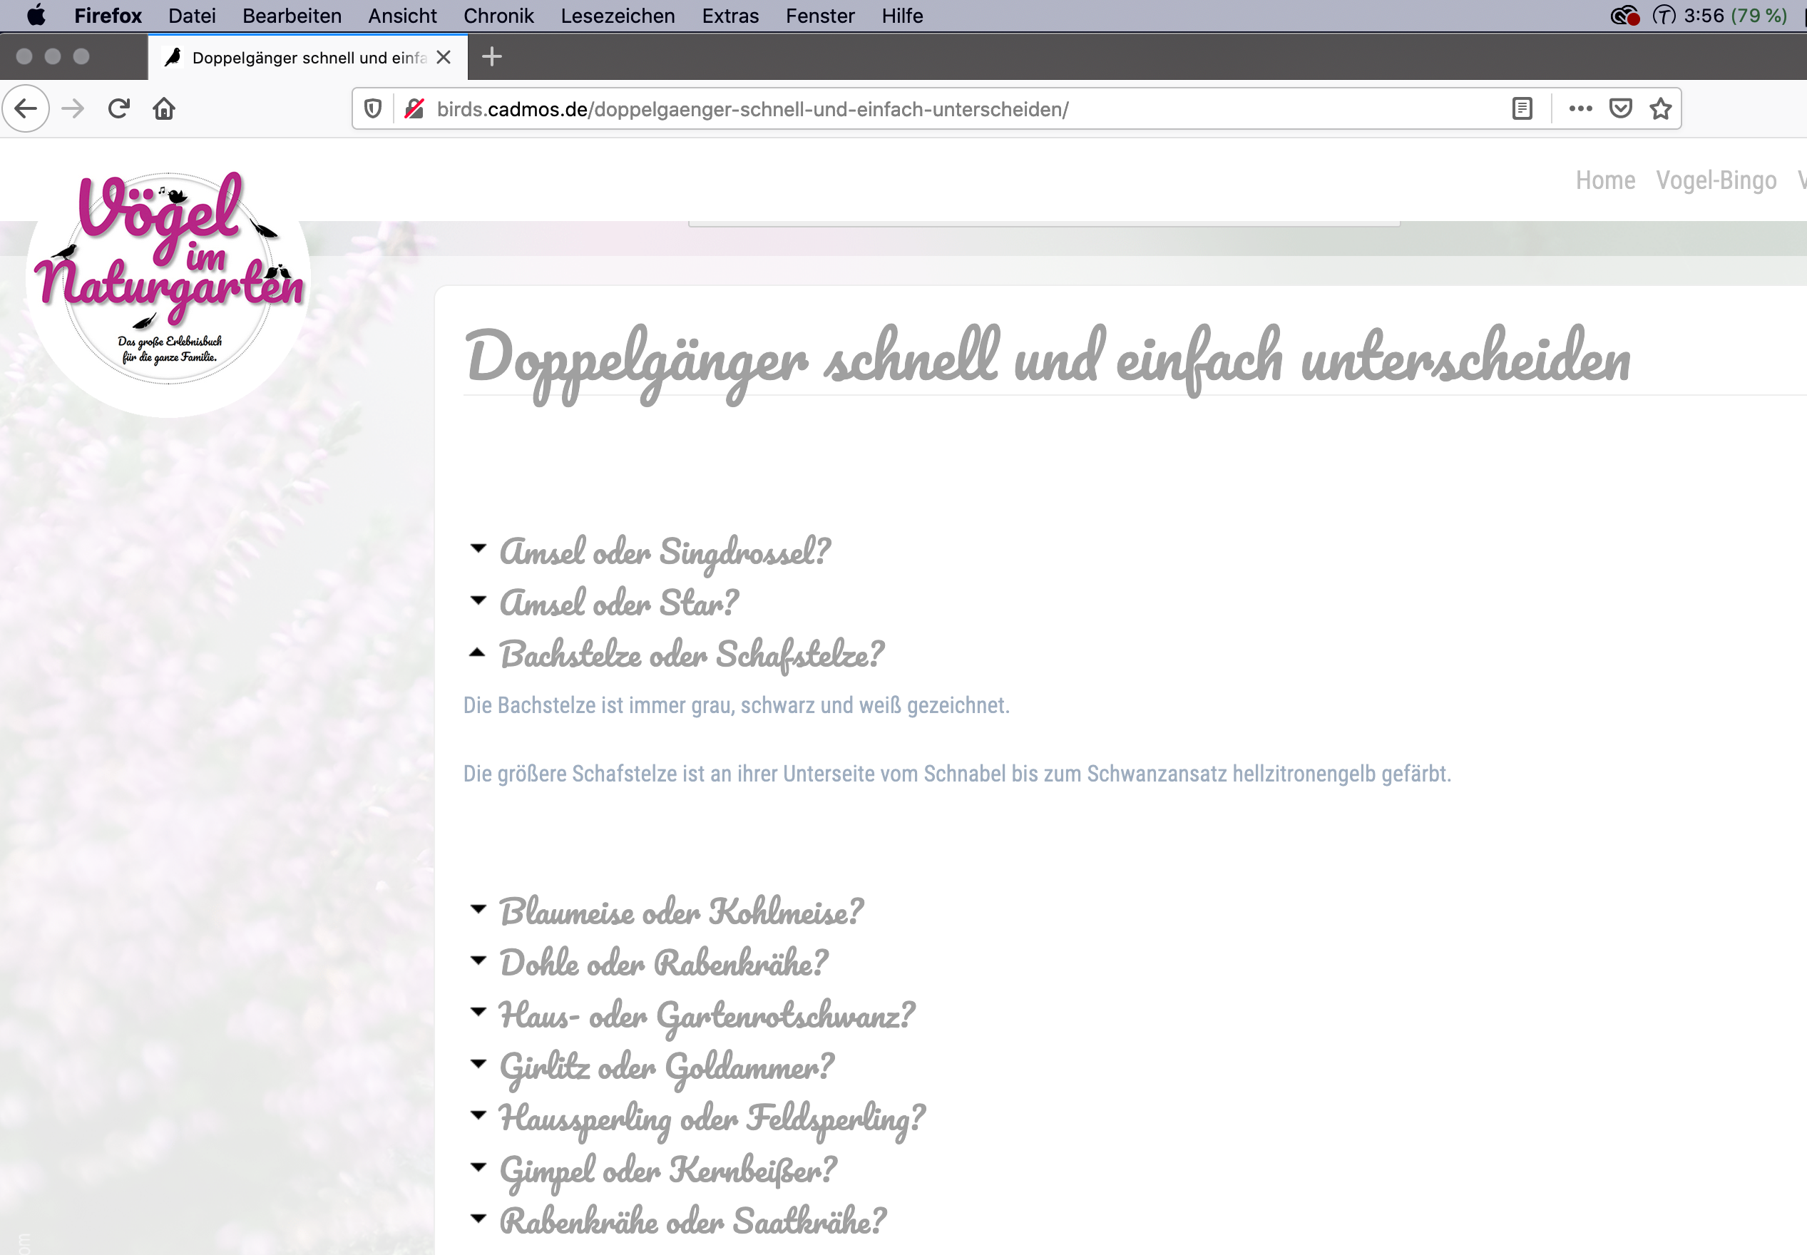
Task: Expand 'Gimpel oder Kernbeißer?' arrow
Action: [477, 1167]
